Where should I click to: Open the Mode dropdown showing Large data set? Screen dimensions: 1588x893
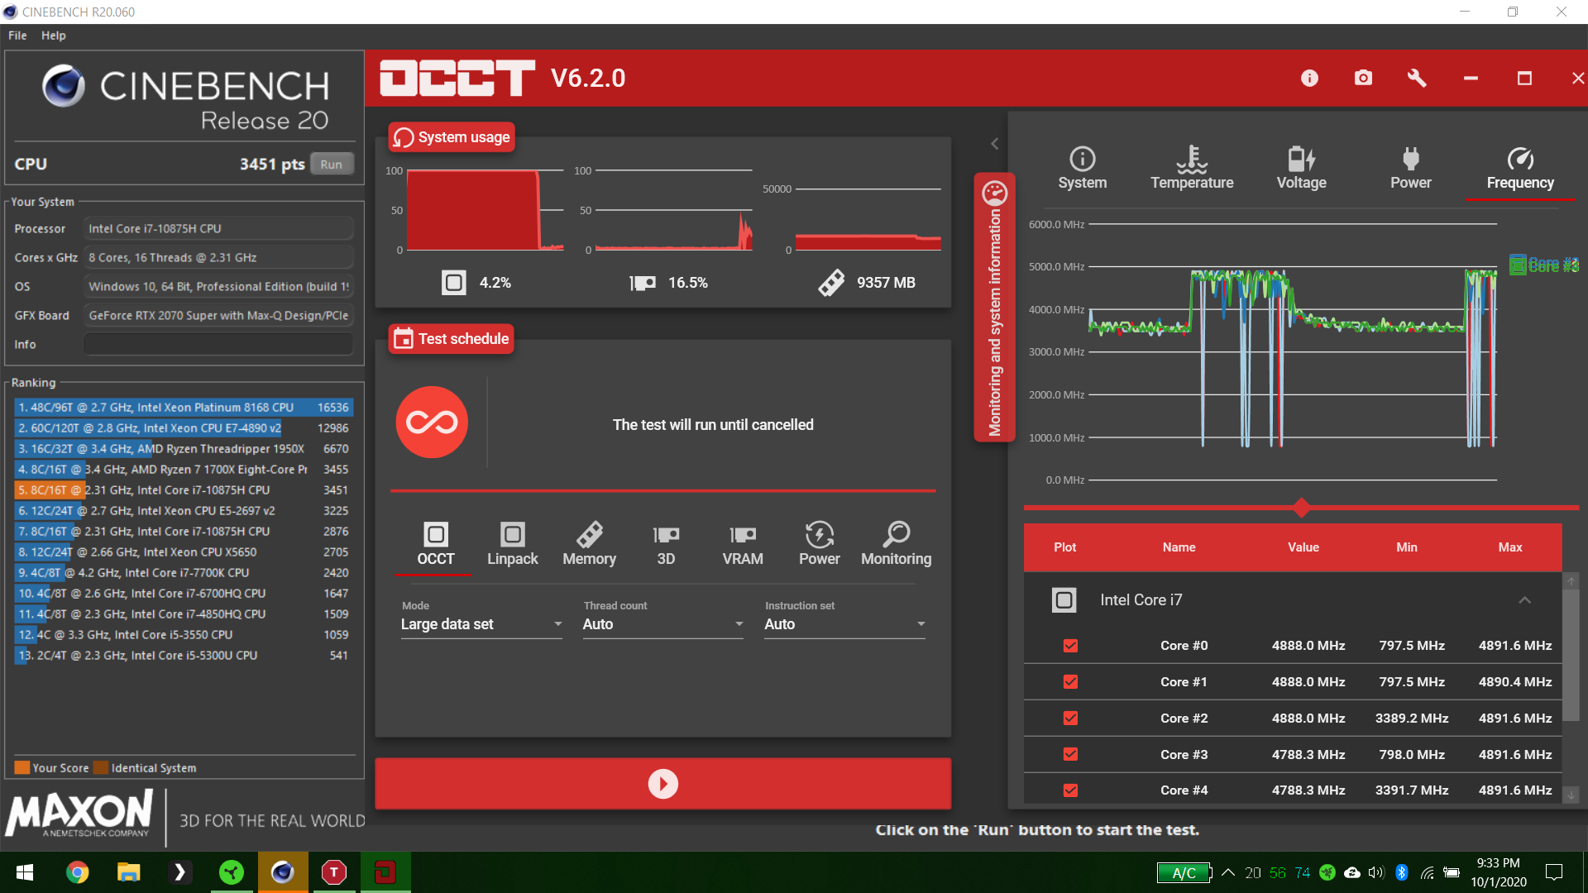point(481,624)
